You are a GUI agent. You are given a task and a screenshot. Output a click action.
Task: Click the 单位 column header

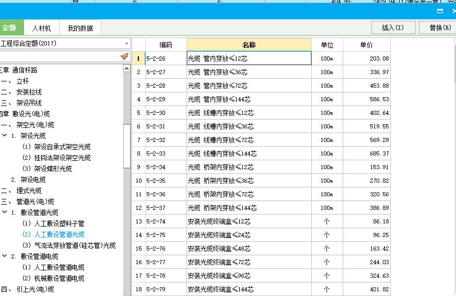coord(327,45)
